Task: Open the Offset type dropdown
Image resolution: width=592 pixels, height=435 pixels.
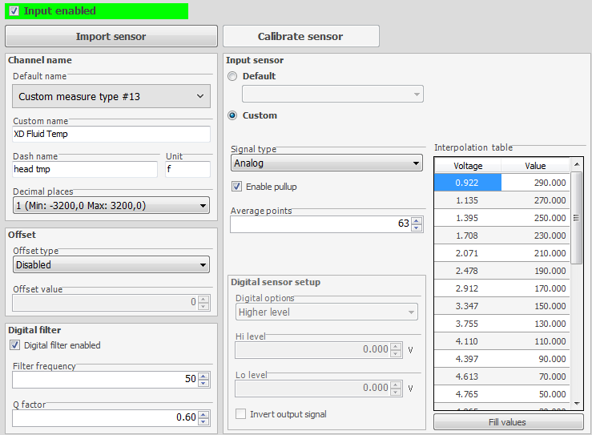Action: [x=111, y=264]
